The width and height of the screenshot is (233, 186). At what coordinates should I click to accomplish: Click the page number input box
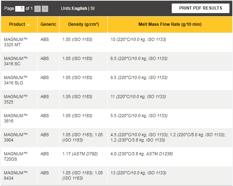20,8
